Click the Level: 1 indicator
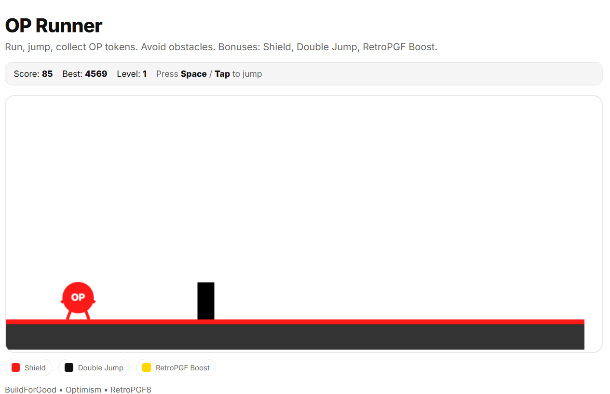 132,74
